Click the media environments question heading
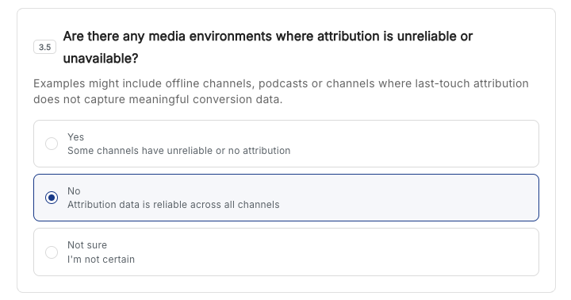The image size is (571, 300). [x=268, y=47]
